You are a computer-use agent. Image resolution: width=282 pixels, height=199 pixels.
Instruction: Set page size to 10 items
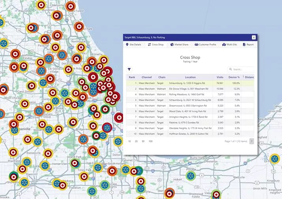click(x=129, y=141)
